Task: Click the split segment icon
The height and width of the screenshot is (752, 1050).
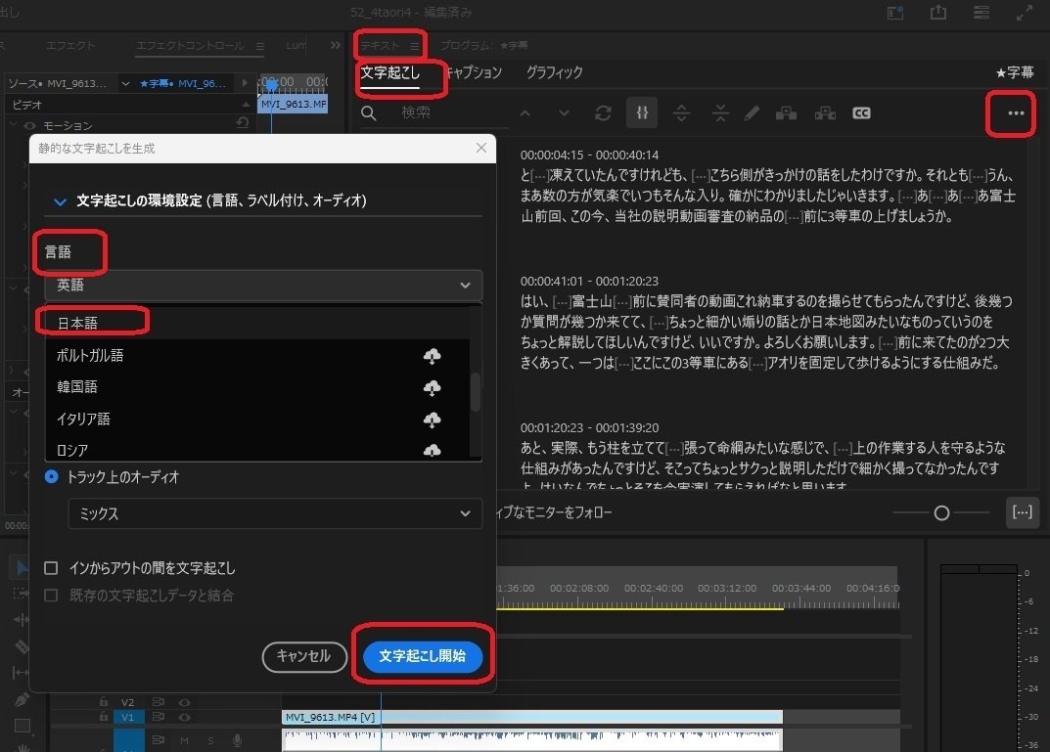Action: click(x=681, y=113)
